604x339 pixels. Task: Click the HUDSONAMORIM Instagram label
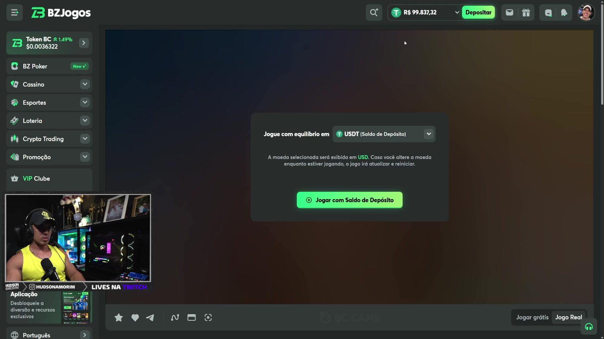pyautogui.click(x=52, y=287)
